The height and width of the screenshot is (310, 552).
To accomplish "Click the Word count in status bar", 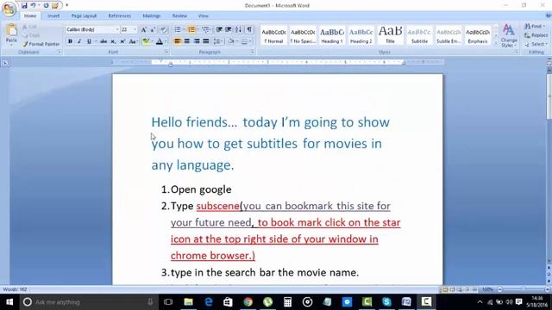I will pyautogui.click(x=15, y=289).
